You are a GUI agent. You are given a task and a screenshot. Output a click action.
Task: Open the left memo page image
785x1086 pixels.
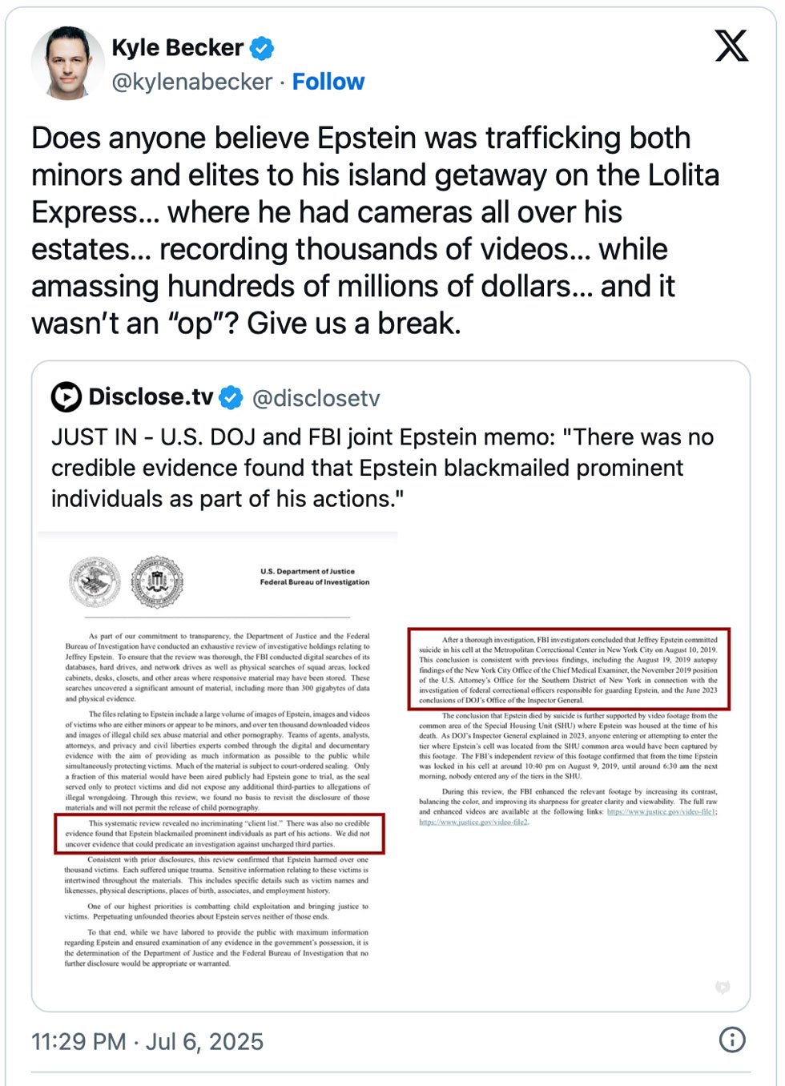(218, 761)
